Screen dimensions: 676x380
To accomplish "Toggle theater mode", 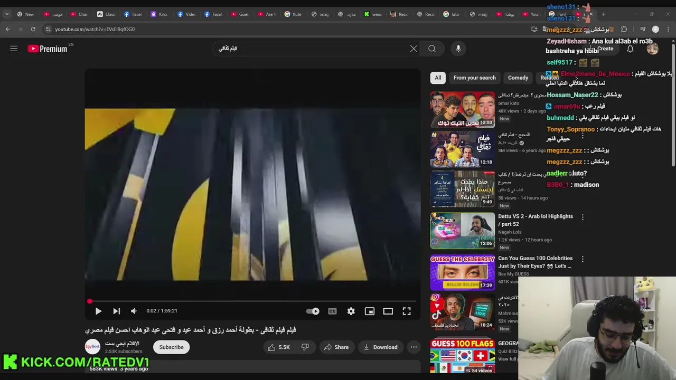I will (x=388, y=311).
